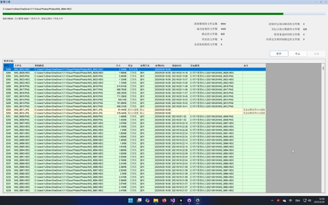Sort the list by 大小 column header
328x205 pixels.
tap(119, 65)
